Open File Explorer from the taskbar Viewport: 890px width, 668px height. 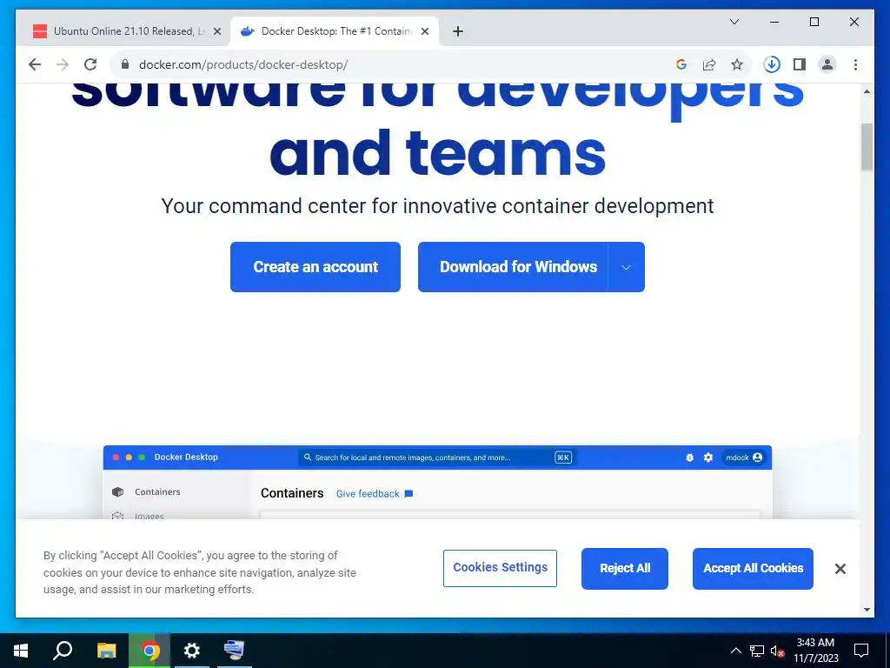[x=106, y=651]
